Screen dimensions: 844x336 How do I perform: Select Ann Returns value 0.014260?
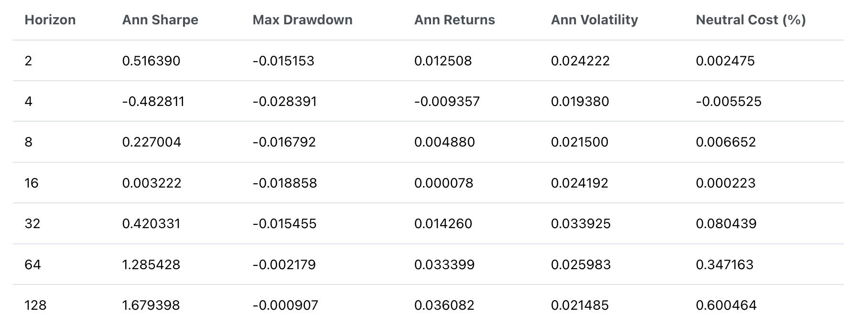444,224
